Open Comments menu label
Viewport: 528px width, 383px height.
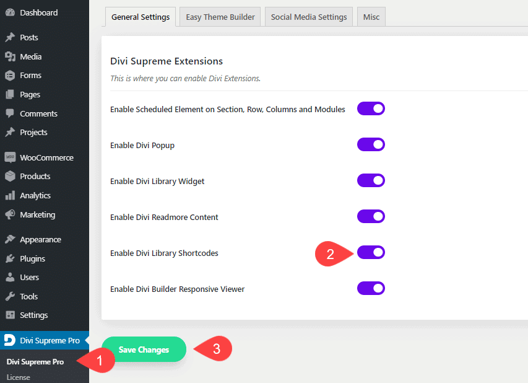tap(39, 113)
